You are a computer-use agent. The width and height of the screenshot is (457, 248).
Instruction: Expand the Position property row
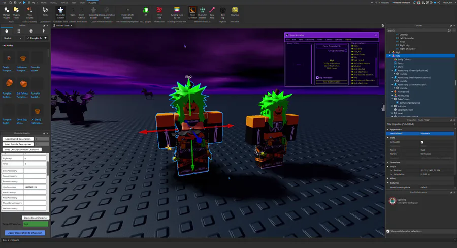[x=391, y=170]
